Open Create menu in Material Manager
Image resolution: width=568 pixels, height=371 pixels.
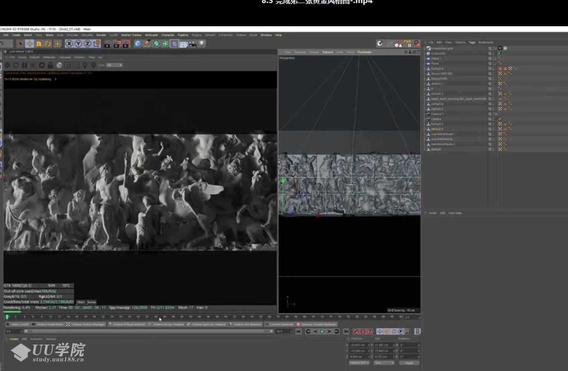pos(14,339)
